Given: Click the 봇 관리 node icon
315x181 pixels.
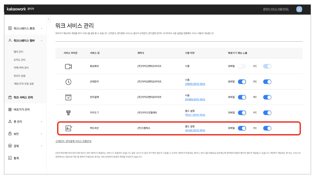Looking at the screenshot, I should [x=10, y=122].
